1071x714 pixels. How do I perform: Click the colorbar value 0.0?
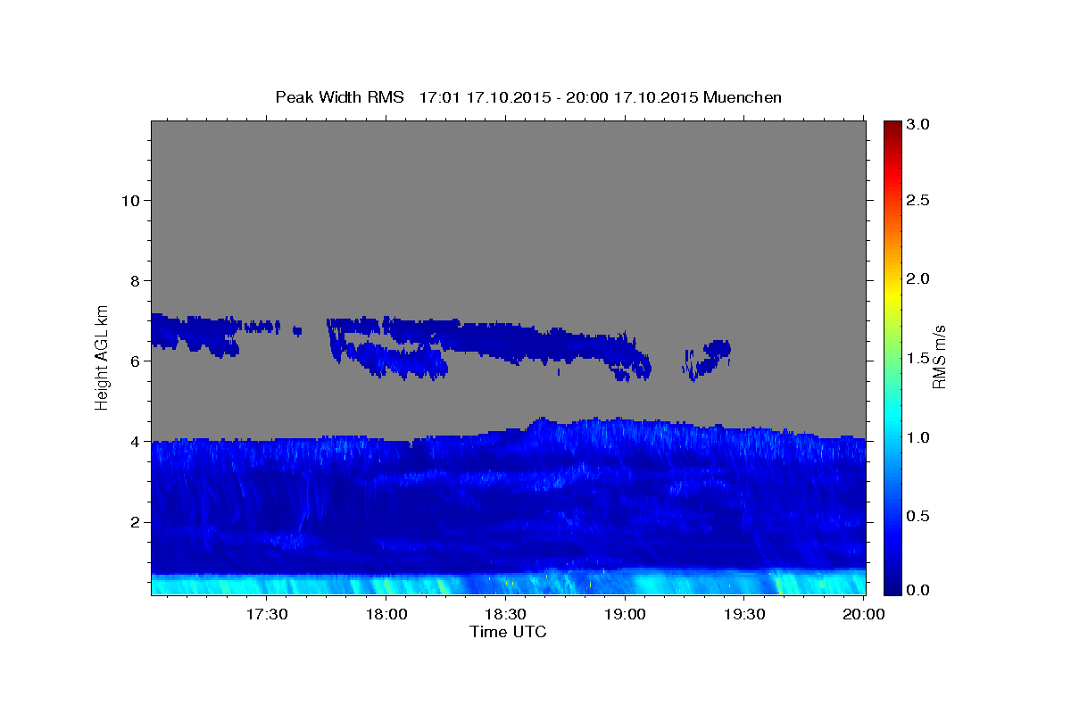[x=919, y=590]
